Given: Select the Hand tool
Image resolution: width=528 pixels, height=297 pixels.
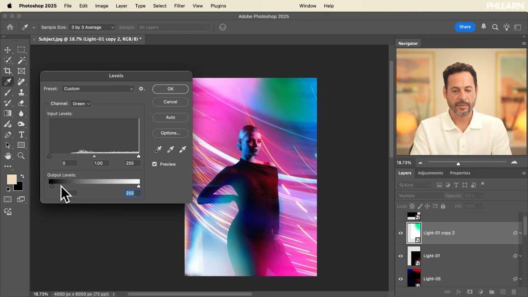Looking at the screenshot, I should pos(8,156).
